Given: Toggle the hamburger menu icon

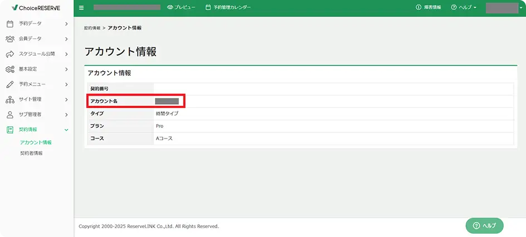Looking at the screenshot, I should 81,8.
